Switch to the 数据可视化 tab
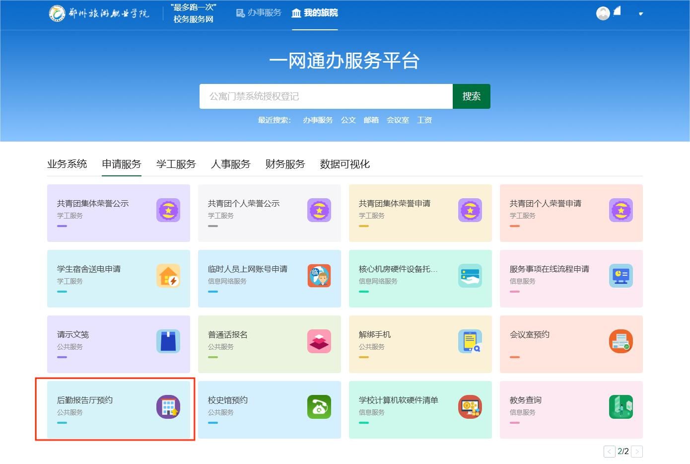690x464 pixels. point(345,164)
